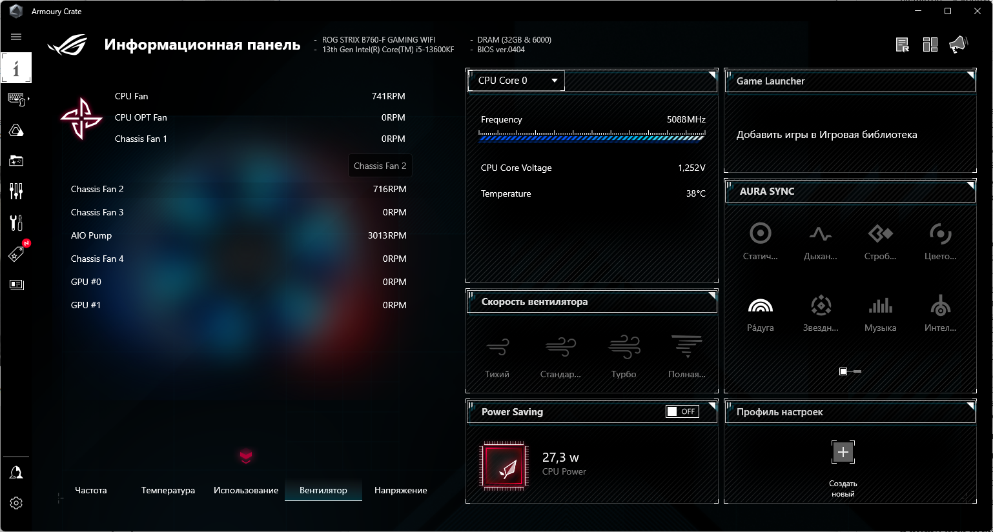This screenshot has height=532, width=993.
Task: Switch to the Напряжение tab
Action: tap(400, 490)
